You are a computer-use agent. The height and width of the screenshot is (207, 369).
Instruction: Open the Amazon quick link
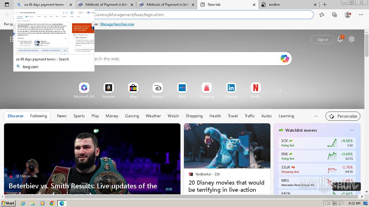(x=109, y=91)
